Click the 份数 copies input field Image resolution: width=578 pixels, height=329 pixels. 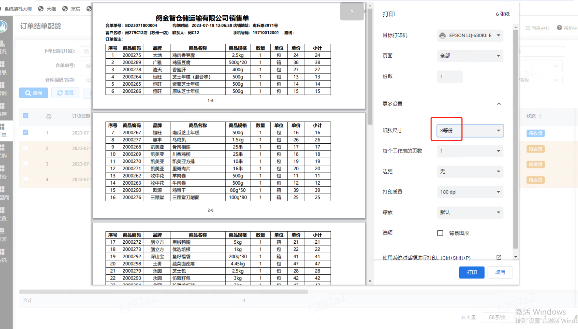450,76
